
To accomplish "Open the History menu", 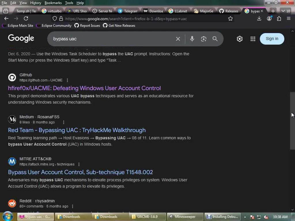I will pos(35,3).
